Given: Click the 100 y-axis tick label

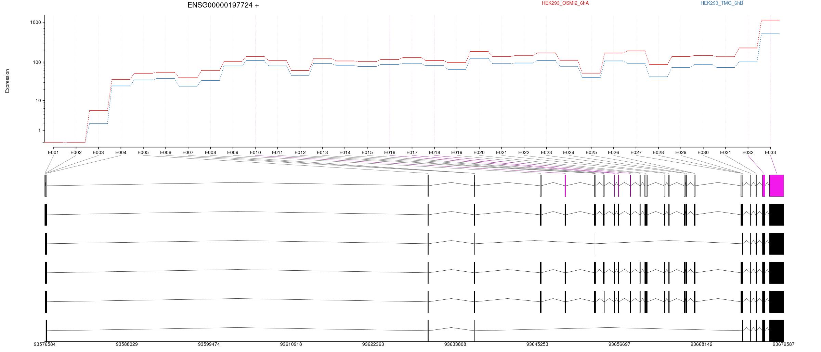Looking at the screenshot, I should pyautogui.click(x=37, y=62).
